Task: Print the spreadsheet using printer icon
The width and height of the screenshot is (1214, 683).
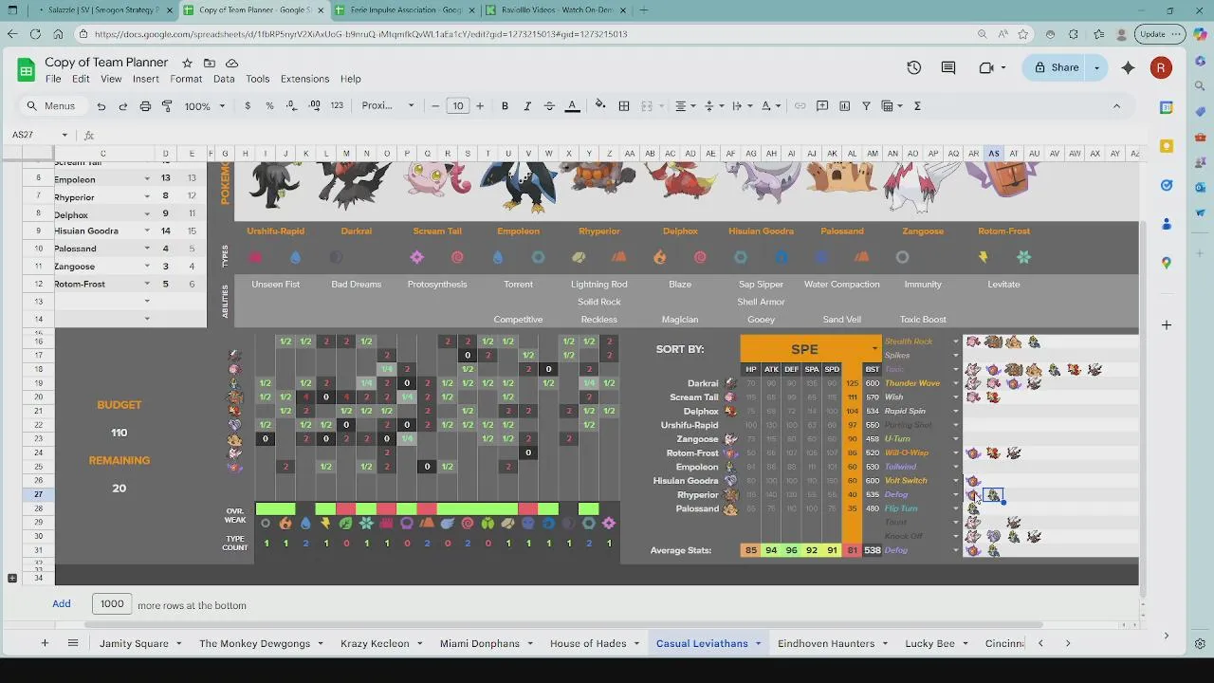Action: click(x=145, y=106)
